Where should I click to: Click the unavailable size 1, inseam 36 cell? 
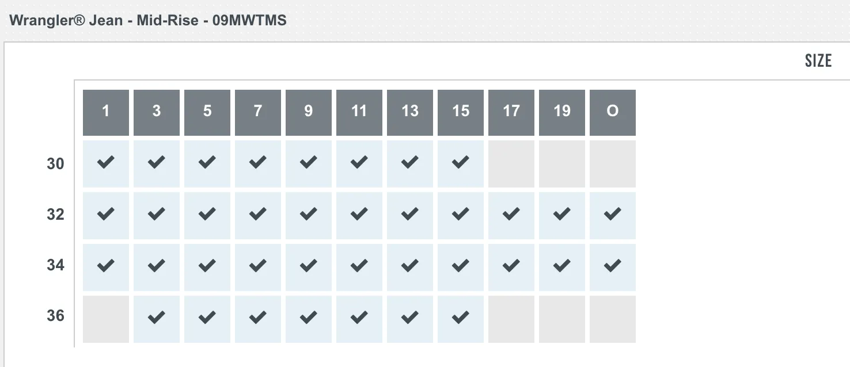click(x=106, y=319)
